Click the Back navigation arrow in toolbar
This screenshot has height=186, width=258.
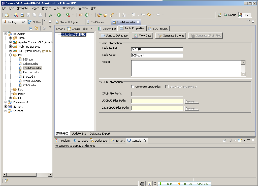[149, 15]
